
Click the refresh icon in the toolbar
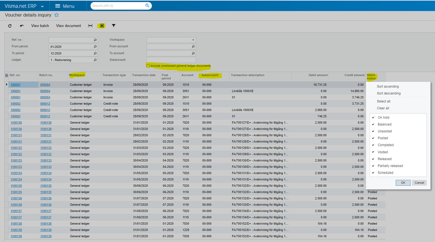(x=10, y=26)
